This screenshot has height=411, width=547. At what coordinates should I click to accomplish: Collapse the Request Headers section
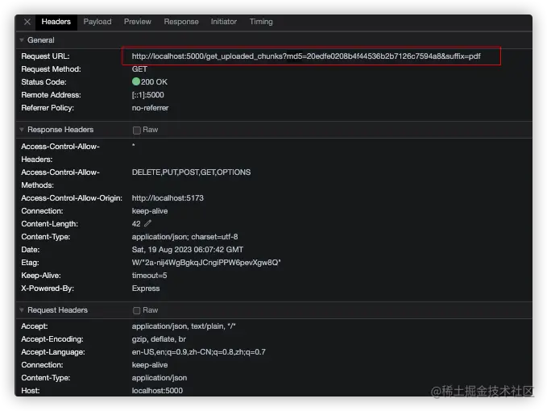pos(22,310)
